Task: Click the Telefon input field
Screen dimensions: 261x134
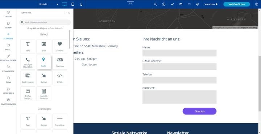Action: tap(179, 80)
